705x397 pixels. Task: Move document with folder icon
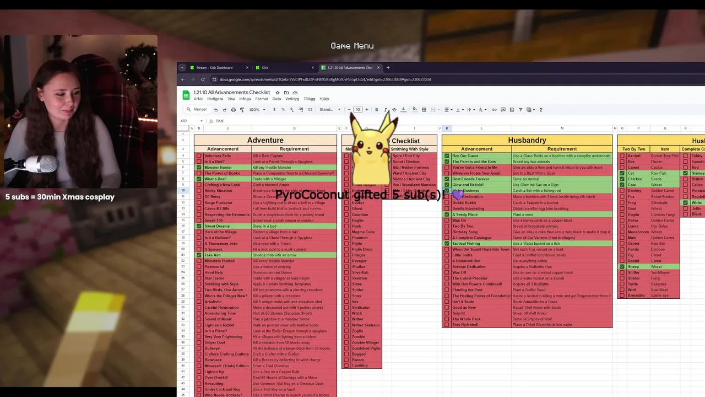286,93
